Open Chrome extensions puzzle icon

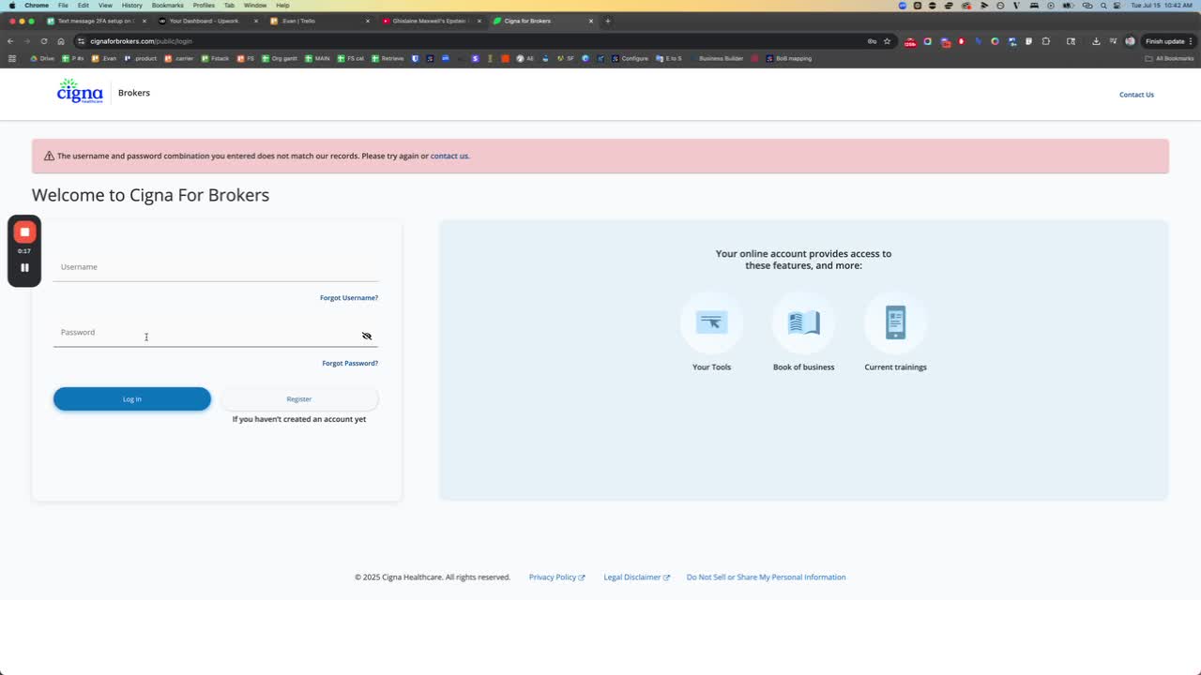[x=1046, y=41]
